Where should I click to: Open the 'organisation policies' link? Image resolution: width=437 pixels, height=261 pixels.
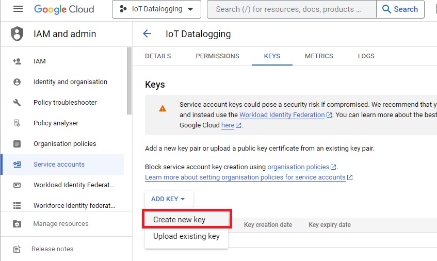298,167
